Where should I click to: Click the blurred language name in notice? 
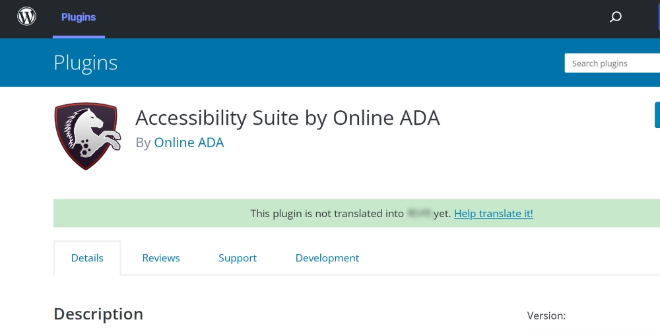pos(419,213)
